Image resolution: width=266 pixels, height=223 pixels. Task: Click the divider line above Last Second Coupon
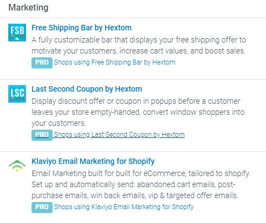tap(133, 79)
